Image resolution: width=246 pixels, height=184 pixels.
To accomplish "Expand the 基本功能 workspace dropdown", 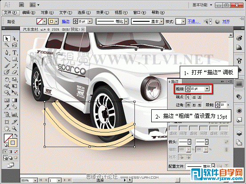I will (211, 5).
